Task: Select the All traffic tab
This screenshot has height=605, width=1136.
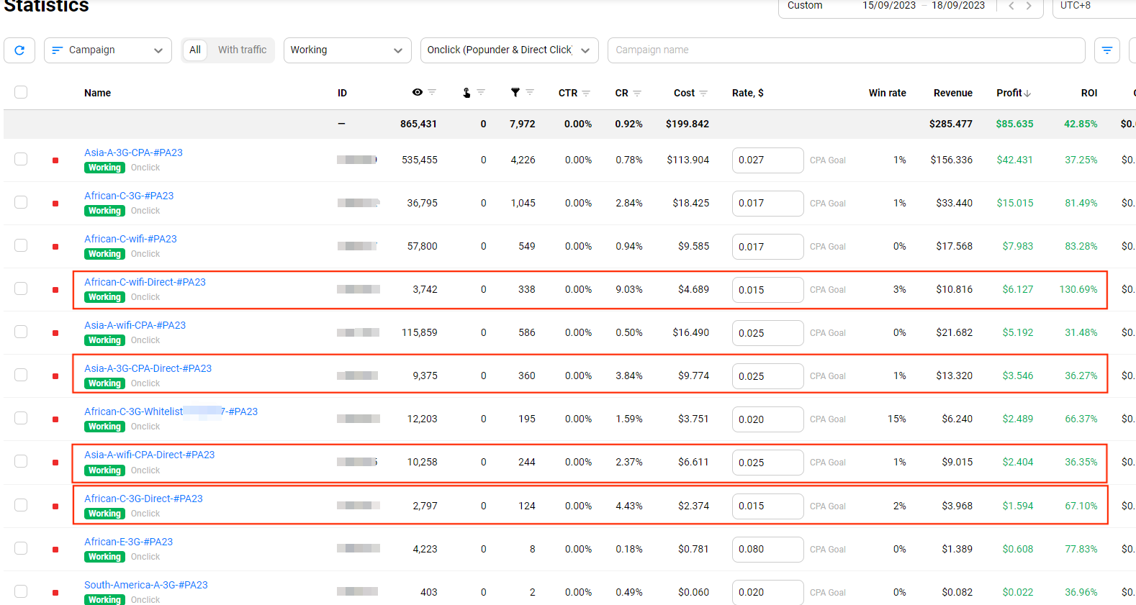Action: (x=195, y=50)
